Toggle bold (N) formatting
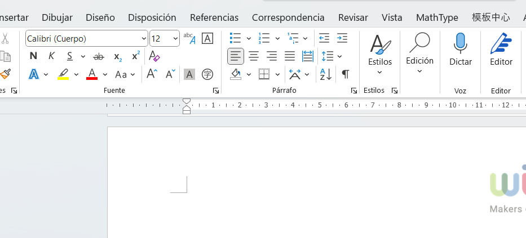 (33, 56)
